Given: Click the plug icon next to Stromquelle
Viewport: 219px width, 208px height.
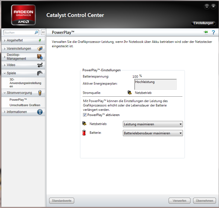Looking at the screenshot, I should (130, 93).
